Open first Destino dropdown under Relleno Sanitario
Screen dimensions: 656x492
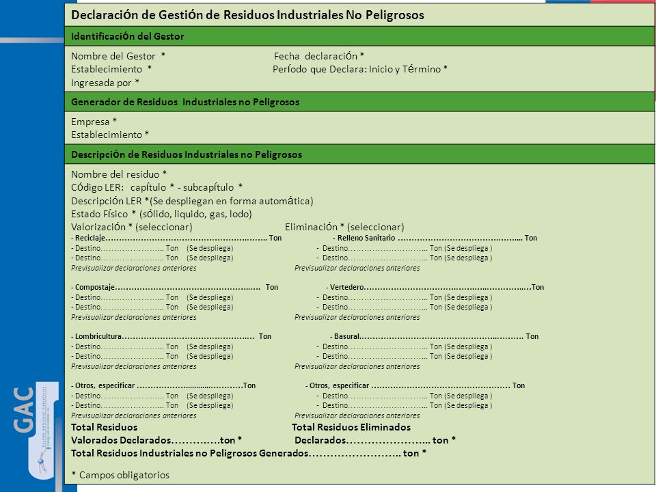point(404,248)
